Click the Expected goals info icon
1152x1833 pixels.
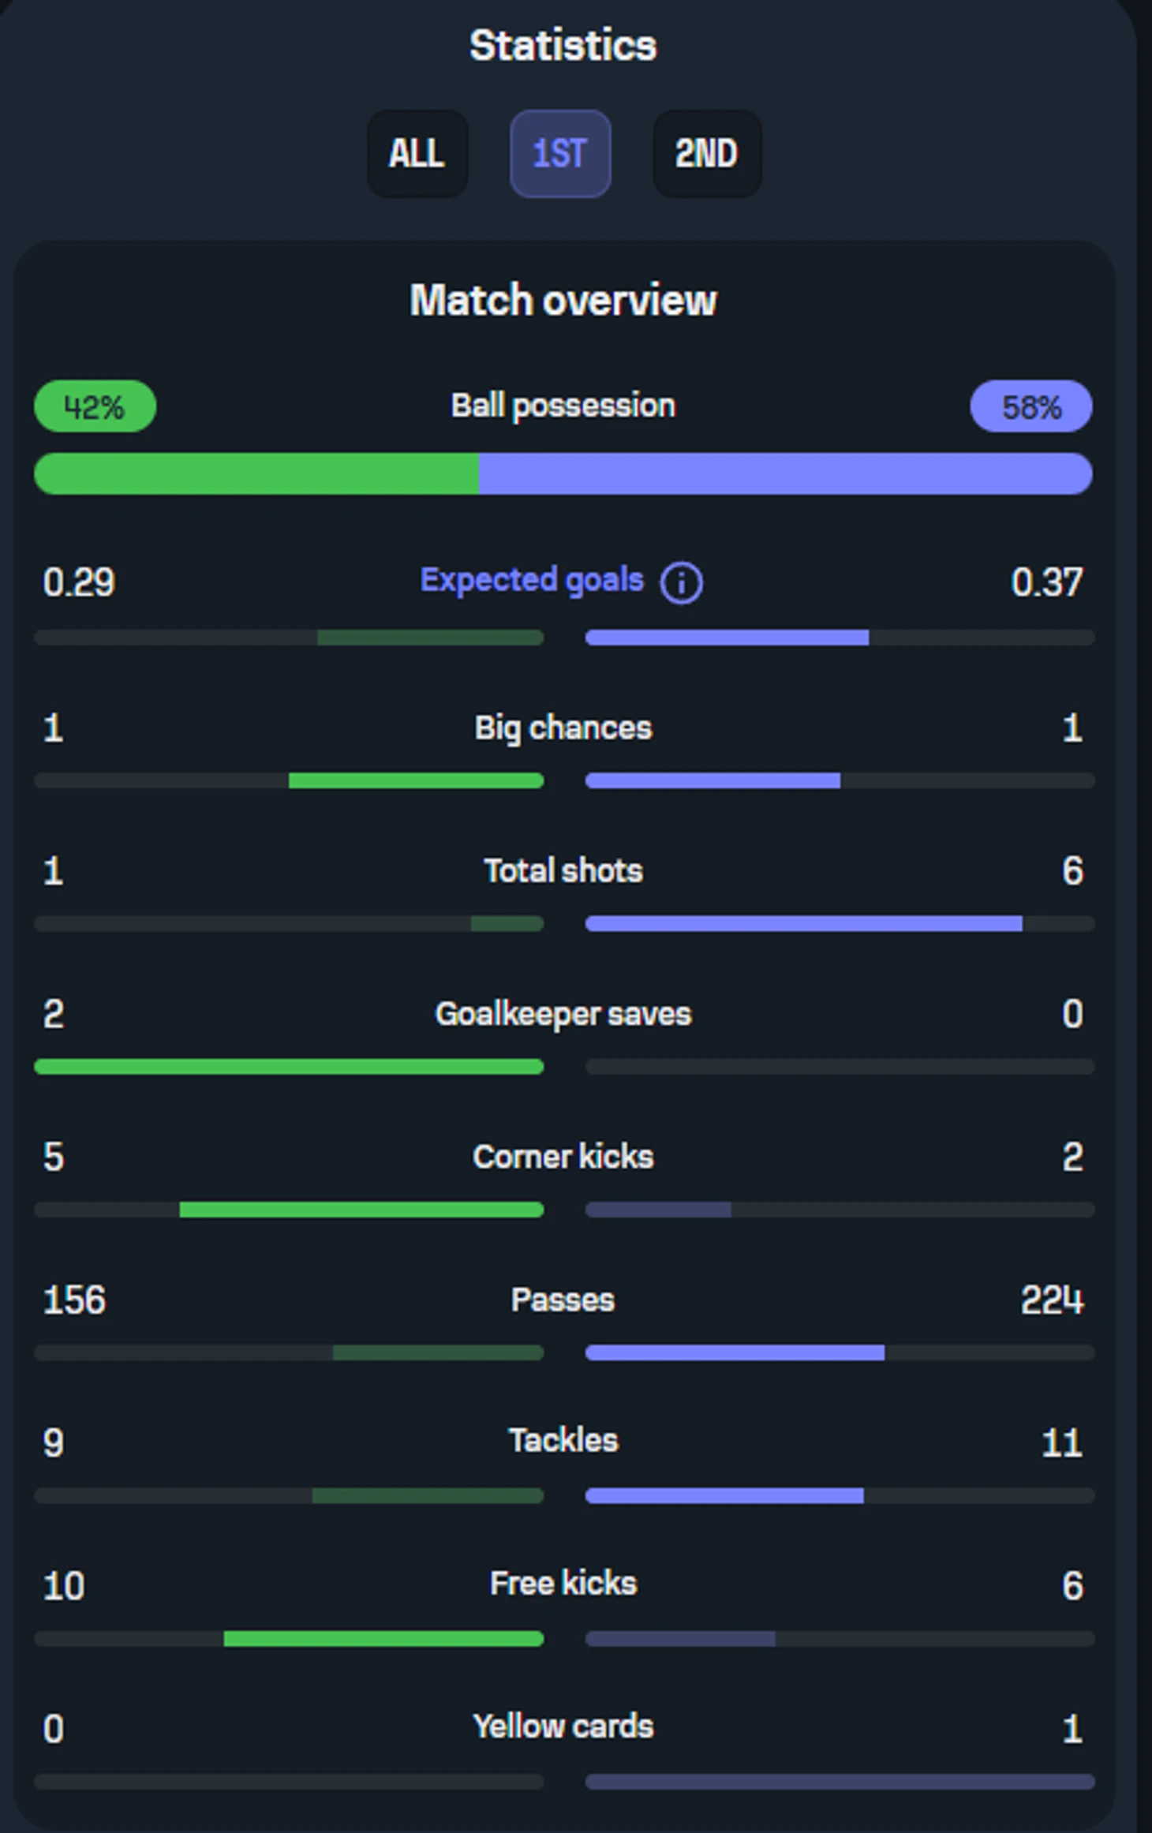(x=681, y=584)
